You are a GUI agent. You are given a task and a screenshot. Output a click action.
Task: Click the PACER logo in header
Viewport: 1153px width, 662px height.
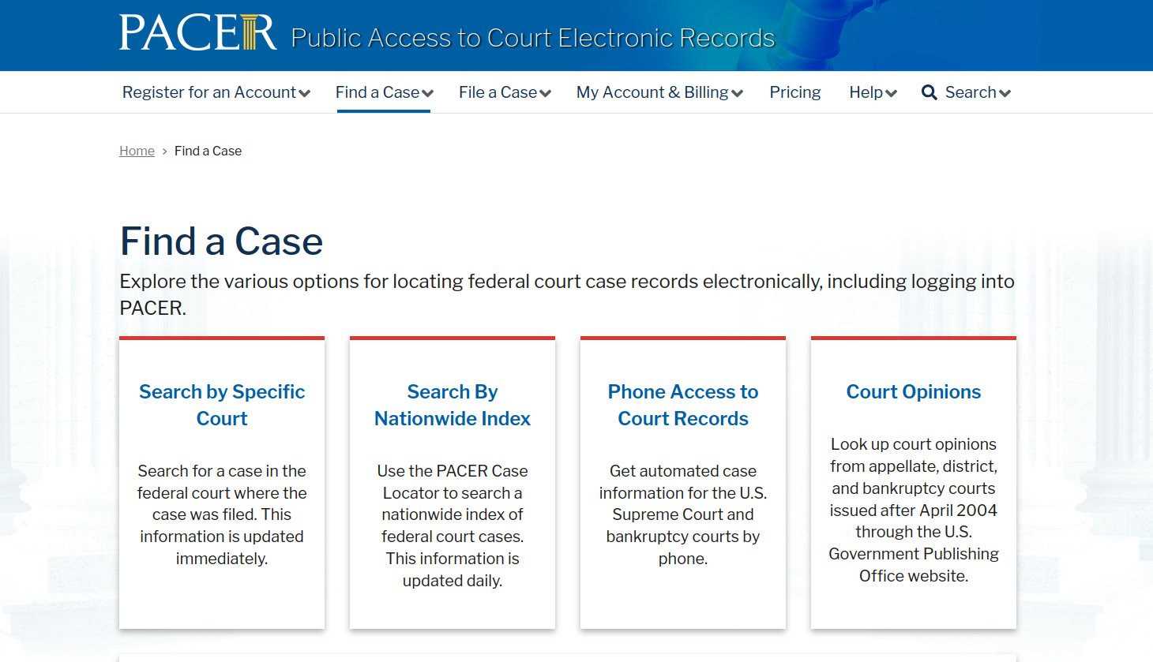(x=198, y=33)
